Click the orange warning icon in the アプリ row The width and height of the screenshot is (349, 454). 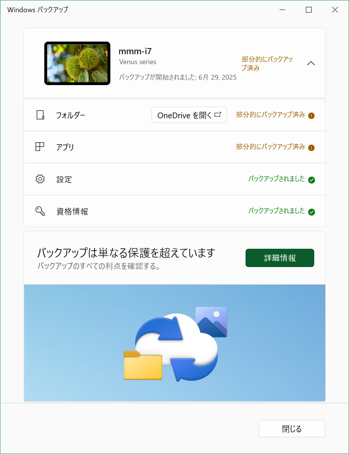coord(312,148)
